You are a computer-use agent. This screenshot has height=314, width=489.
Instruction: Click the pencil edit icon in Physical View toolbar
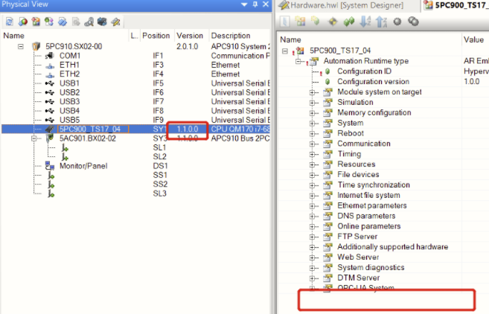coord(115,22)
